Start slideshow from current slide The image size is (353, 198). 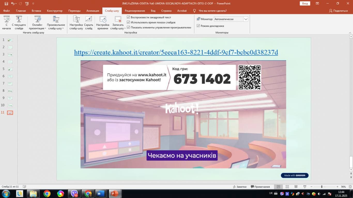point(19,23)
